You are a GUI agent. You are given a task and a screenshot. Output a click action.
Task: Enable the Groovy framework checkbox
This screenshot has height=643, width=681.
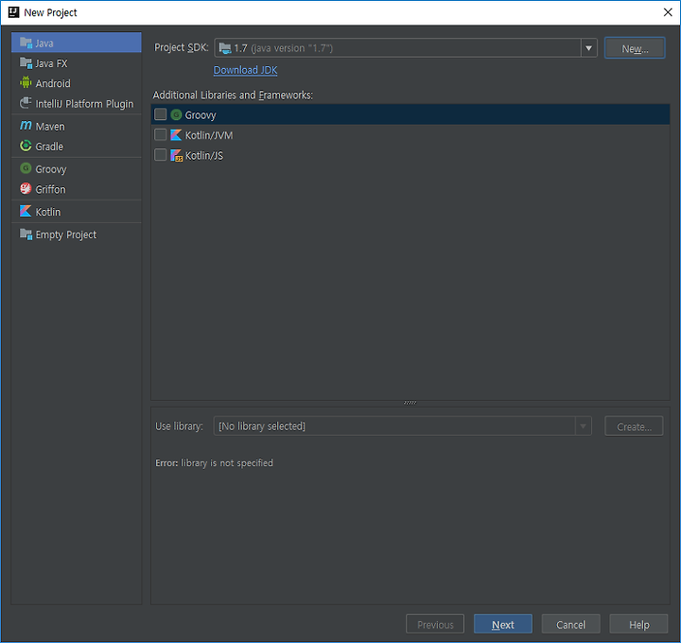(x=160, y=114)
